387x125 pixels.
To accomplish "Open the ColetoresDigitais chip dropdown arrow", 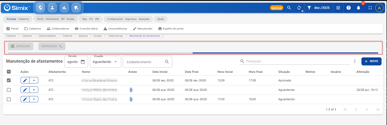I will coord(59,36).
